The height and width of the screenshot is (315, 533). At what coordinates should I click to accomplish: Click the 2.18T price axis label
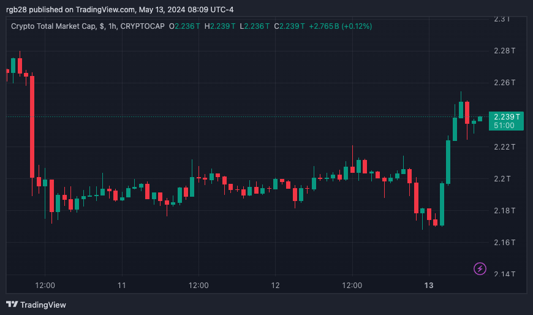pyautogui.click(x=505, y=210)
